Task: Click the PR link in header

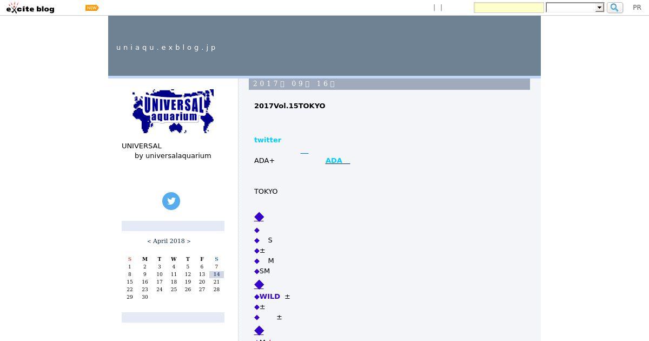Action: point(637,8)
